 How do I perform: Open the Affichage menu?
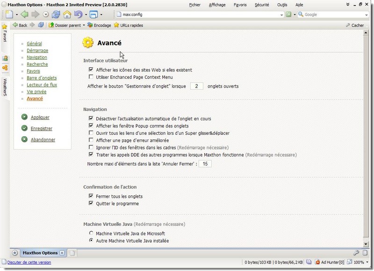pos(217,5)
